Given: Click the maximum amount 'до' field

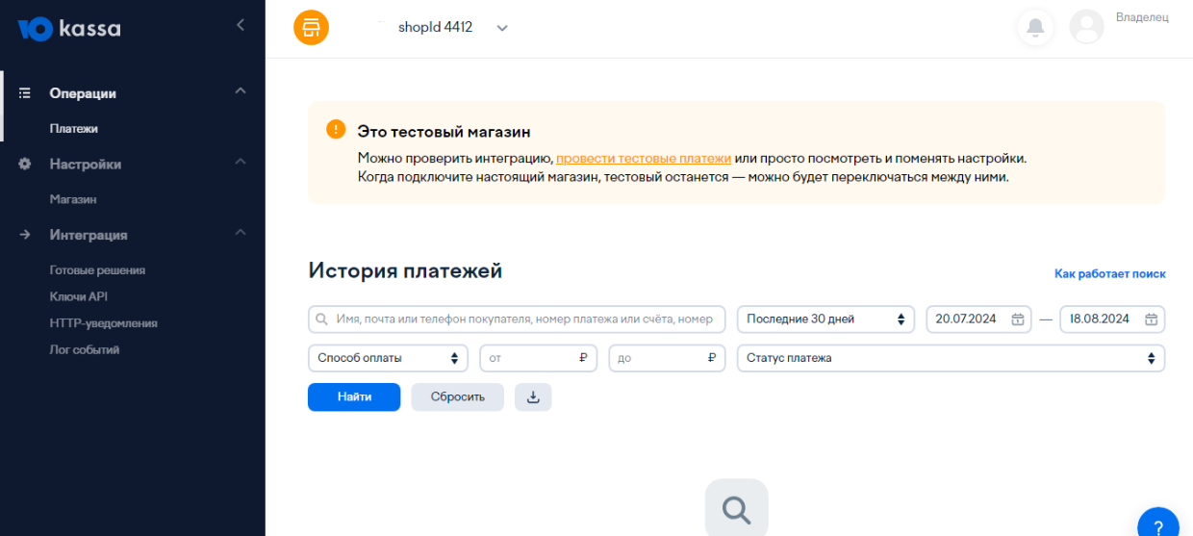Looking at the screenshot, I should click(668, 358).
